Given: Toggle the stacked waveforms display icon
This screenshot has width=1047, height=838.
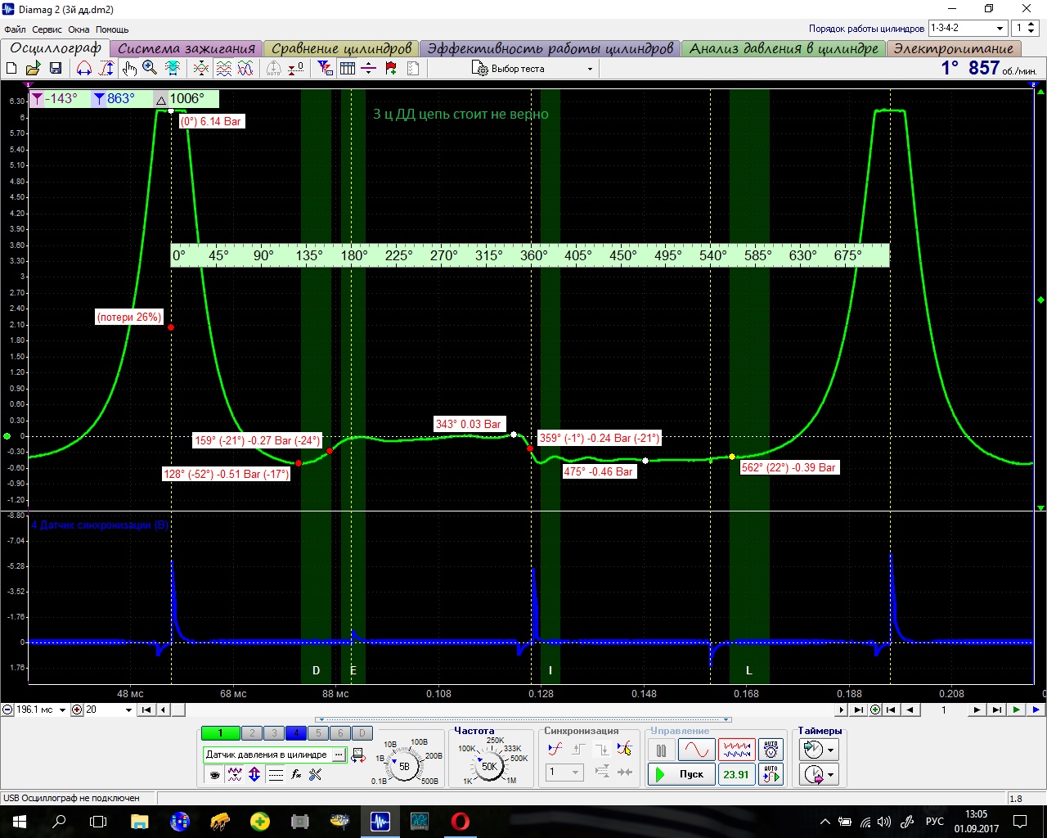Looking at the screenshot, I should click(x=223, y=68).
